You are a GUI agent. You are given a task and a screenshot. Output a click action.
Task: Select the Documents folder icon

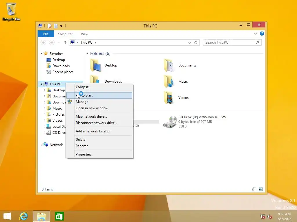[169, 65]
